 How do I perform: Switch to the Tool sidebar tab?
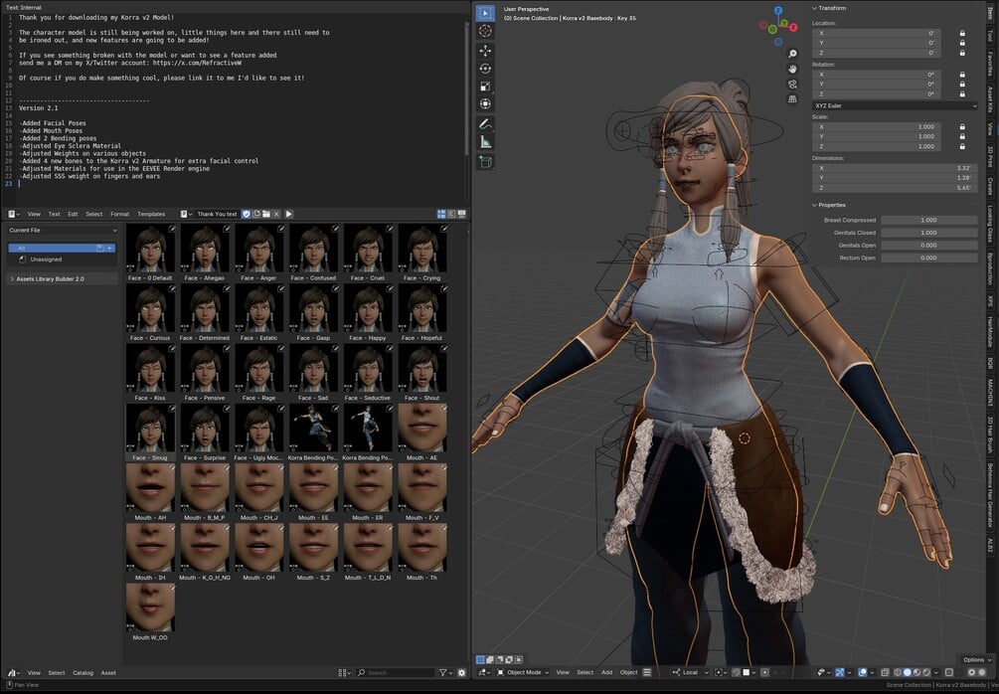tap(990, 36)
